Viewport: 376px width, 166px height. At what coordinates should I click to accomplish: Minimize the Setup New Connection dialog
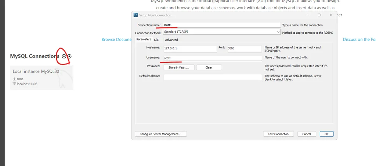coord(307,15)
